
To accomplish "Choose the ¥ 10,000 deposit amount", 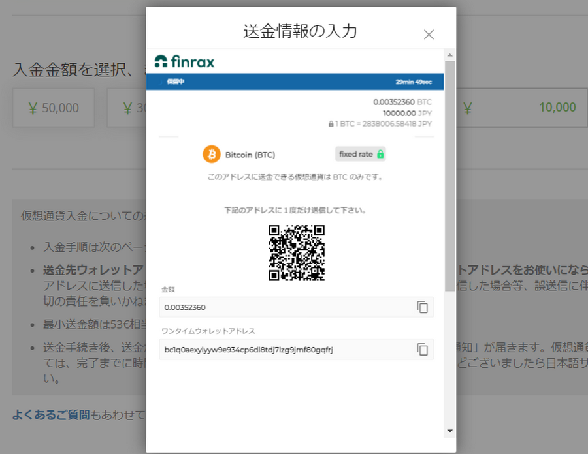I will click(x=522, y=108).
